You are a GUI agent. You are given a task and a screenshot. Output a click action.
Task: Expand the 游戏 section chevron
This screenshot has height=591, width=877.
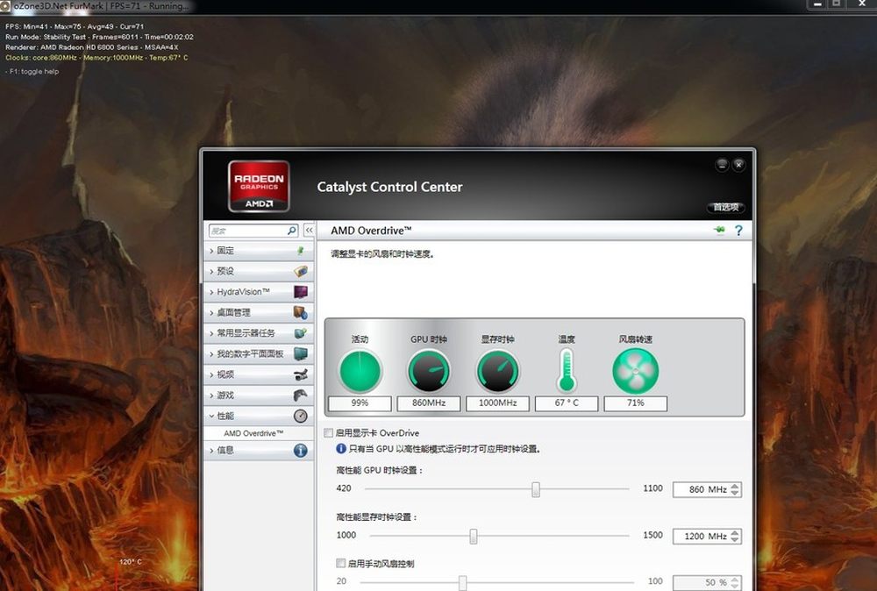click(211, 395)
